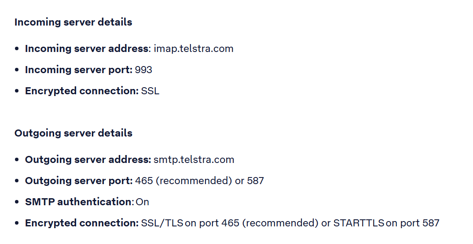The width and height of the screenshot is (473, 244).
Task: Click the Incoming server port label
Action: coord(78,70)
